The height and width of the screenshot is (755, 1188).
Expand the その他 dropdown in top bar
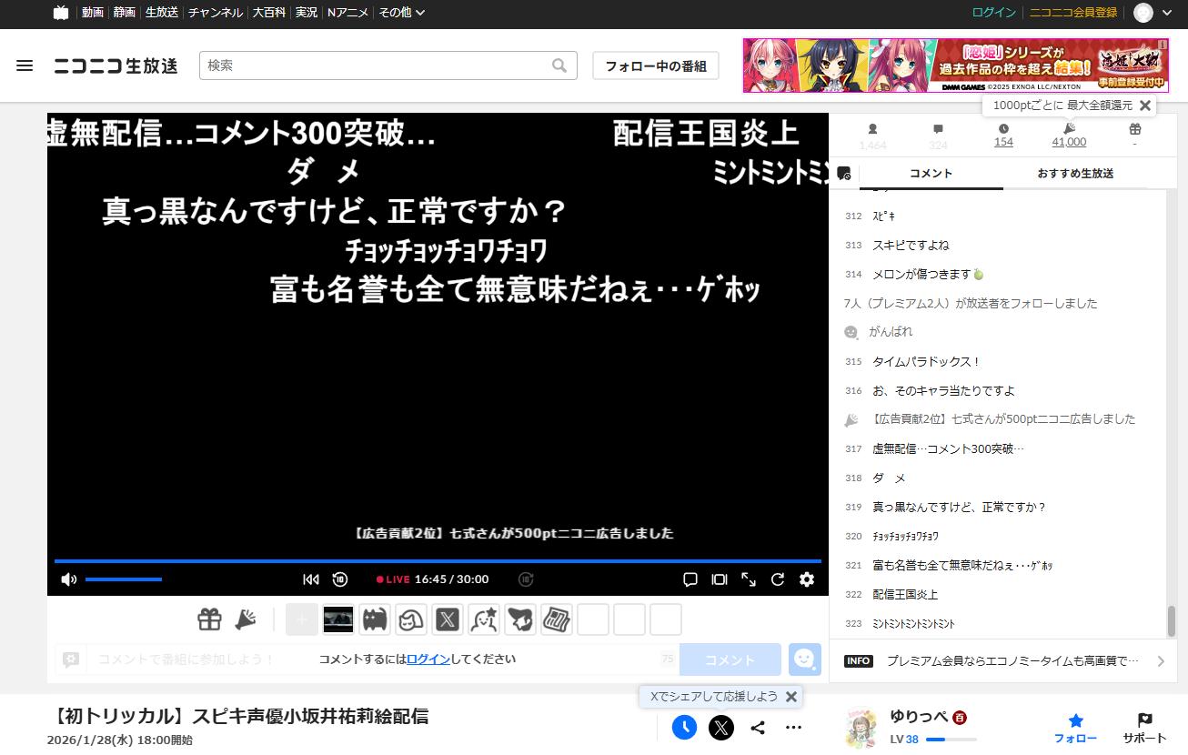(401, 13)
